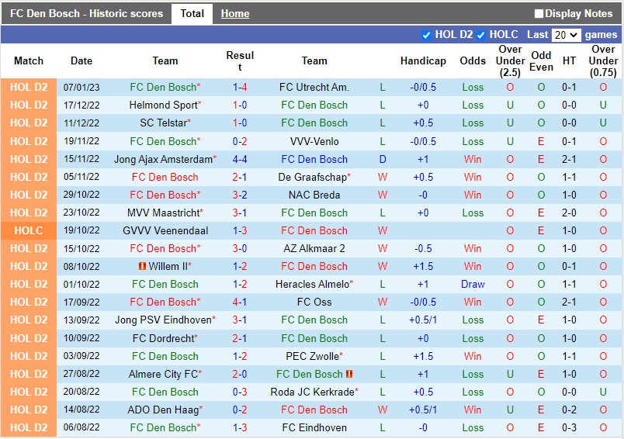
Task: Open the Home tab
Action: 235,13
